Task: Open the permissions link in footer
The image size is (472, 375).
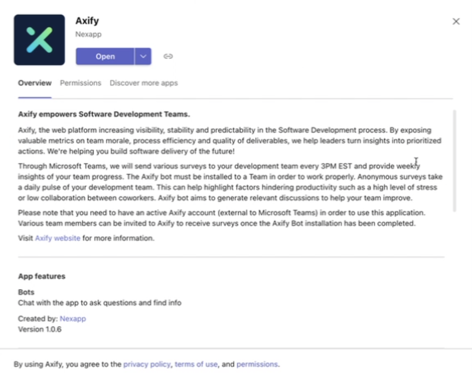Action: (257, 364)
